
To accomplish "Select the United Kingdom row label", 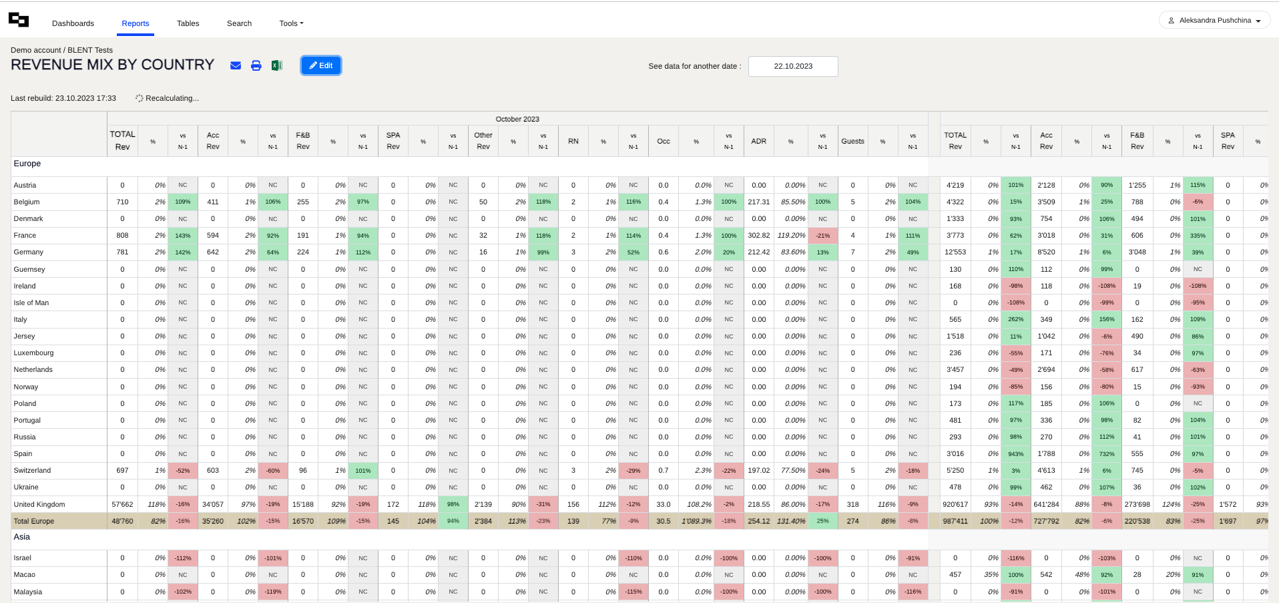I will click(39, 504).
